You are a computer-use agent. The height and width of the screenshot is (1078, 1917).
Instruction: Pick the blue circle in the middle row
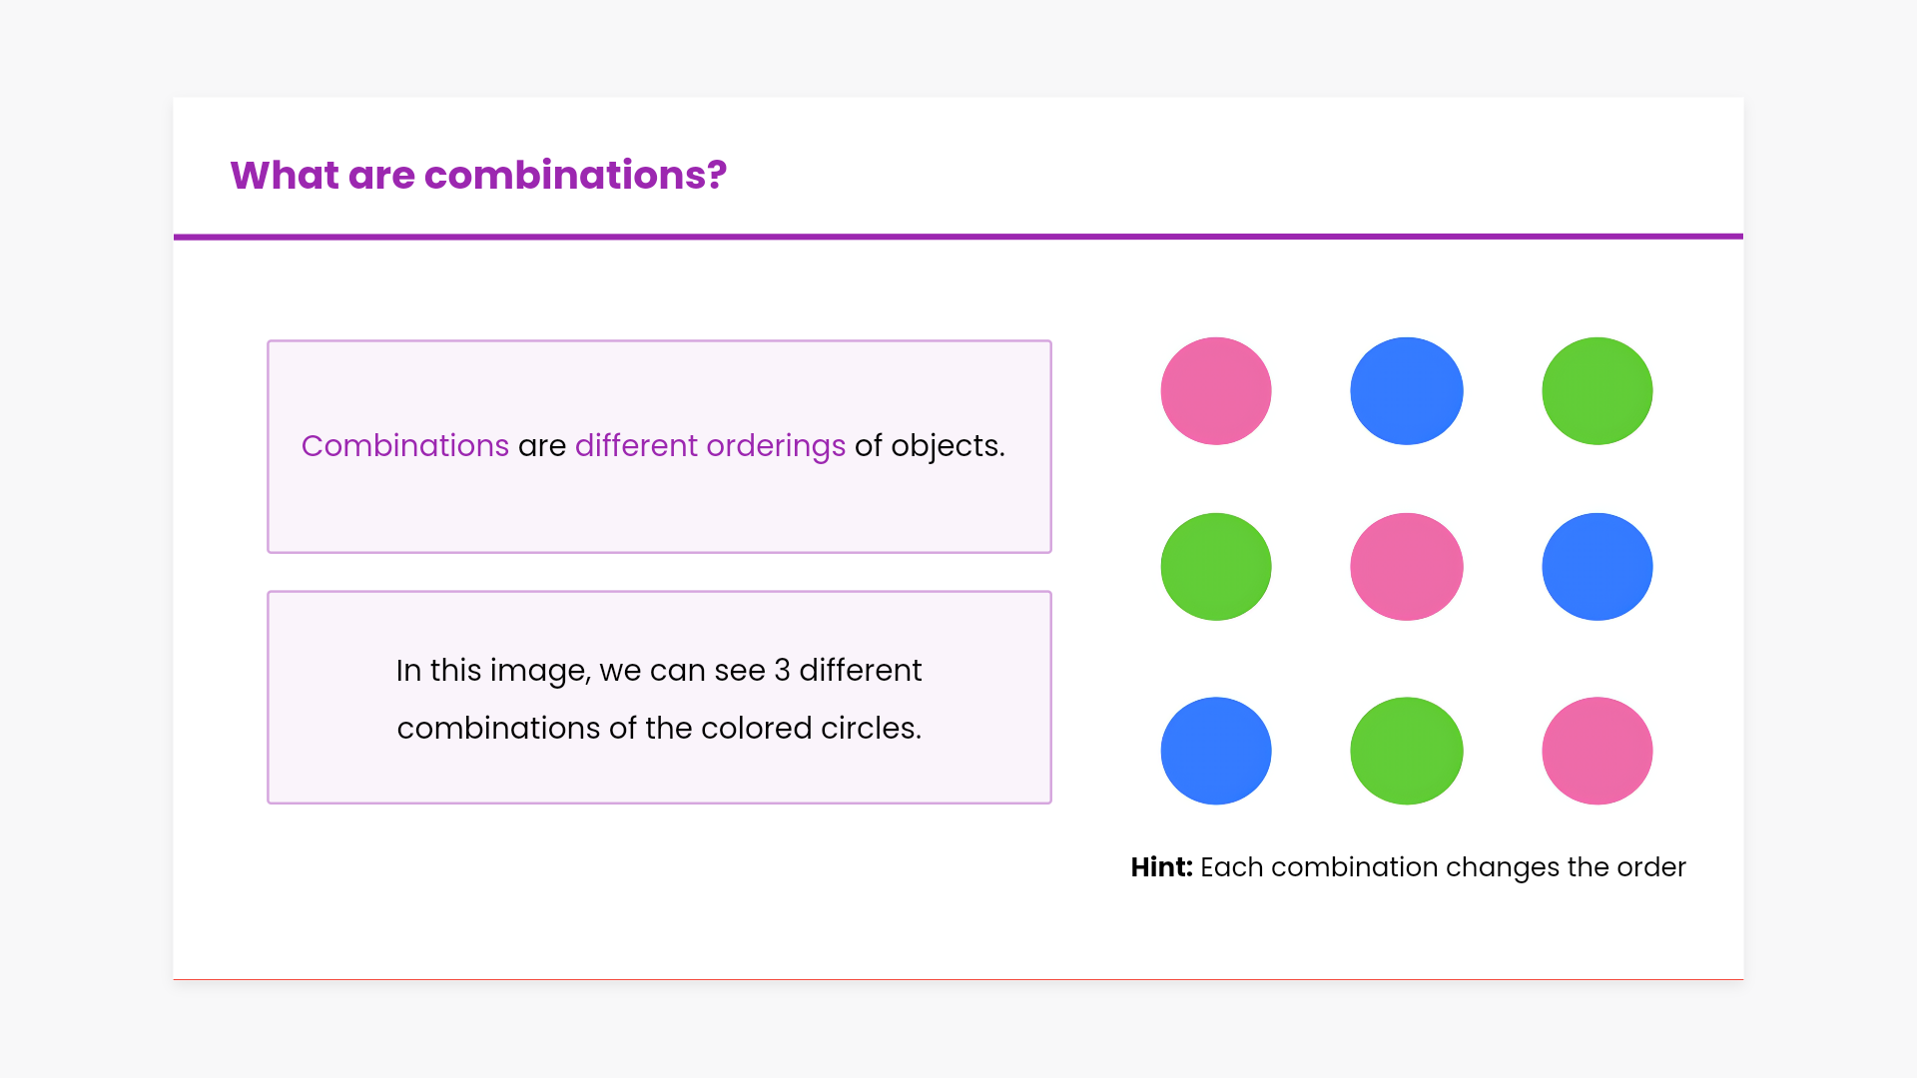coord(1597,566)
